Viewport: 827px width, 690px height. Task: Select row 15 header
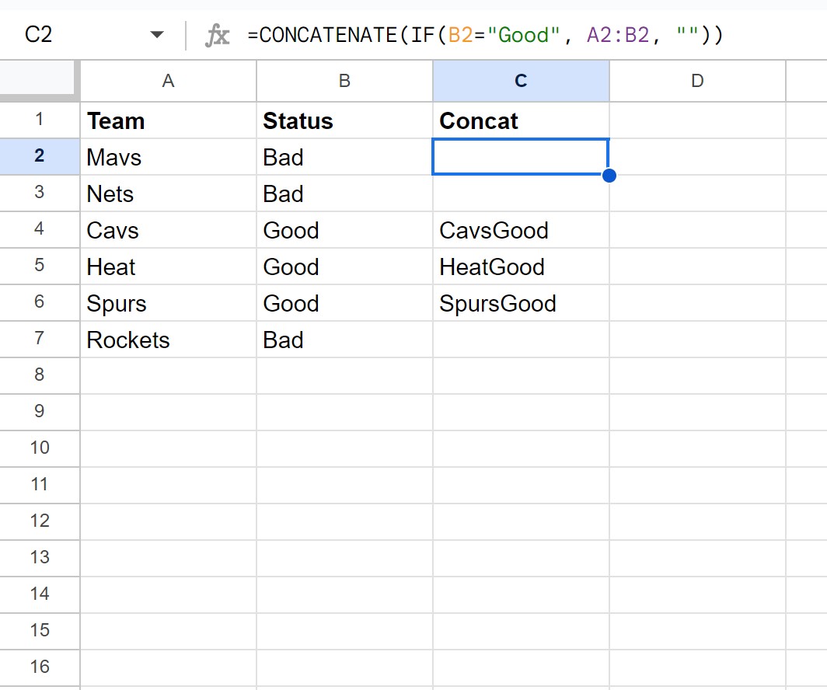40,630
